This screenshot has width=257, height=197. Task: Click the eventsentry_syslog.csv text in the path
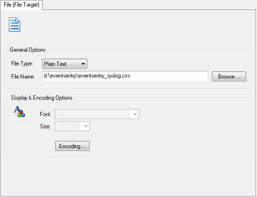tap(105, 76)
